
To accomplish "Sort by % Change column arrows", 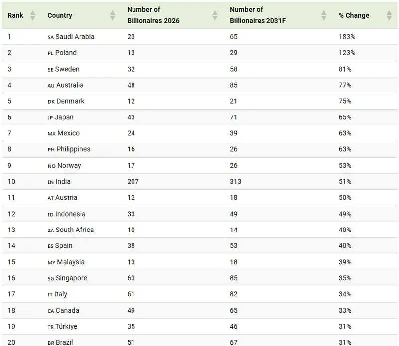I will click(x=389, y=15).
